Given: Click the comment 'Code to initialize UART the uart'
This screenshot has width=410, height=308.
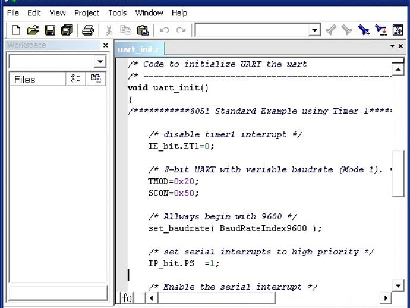Looking at the screenshot, I should pyautogui.click(x=217, y=64).
